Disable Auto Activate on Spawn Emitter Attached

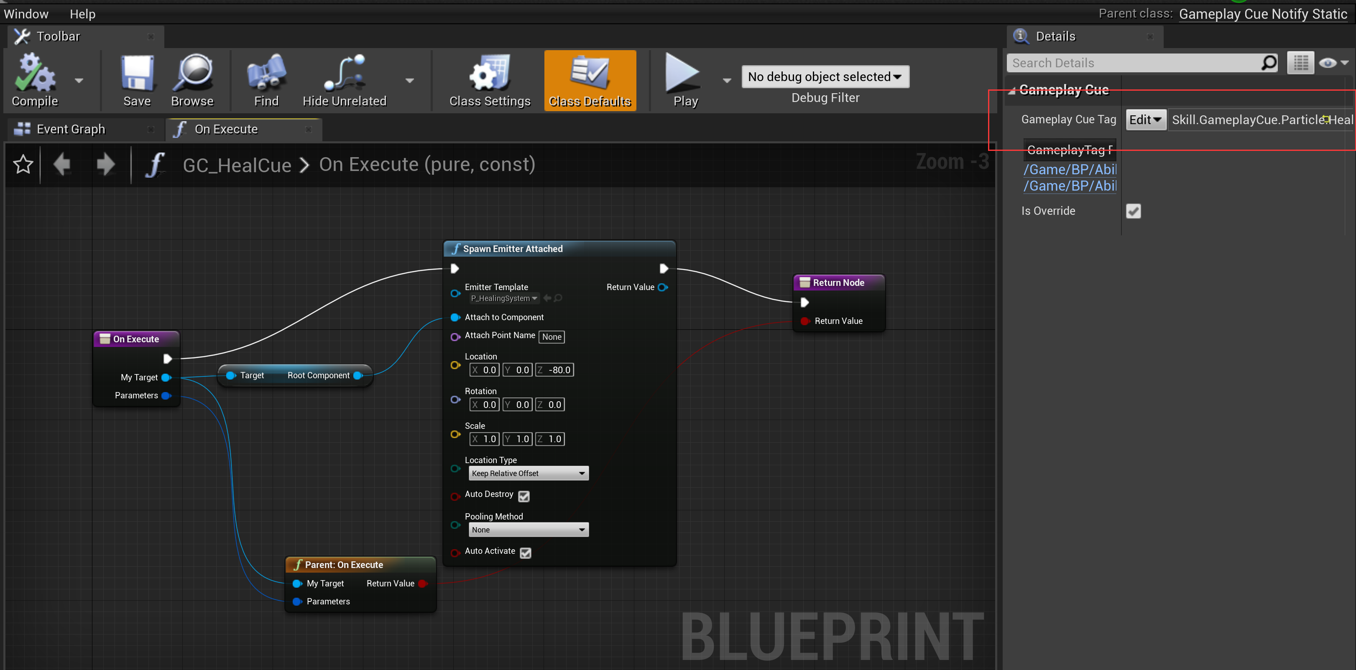(x=525, y=553)
